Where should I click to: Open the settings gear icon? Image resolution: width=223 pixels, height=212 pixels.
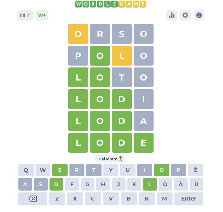click(x=185, y=15)
